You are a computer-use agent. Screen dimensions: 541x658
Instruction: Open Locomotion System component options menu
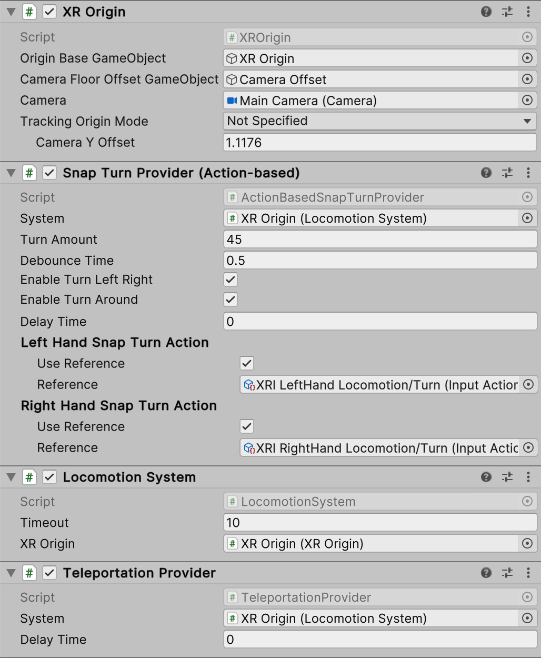point(528,477)
